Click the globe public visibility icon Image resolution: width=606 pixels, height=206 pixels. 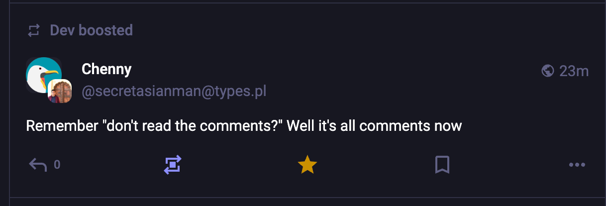pyautogui.click(x=547, y=71)
